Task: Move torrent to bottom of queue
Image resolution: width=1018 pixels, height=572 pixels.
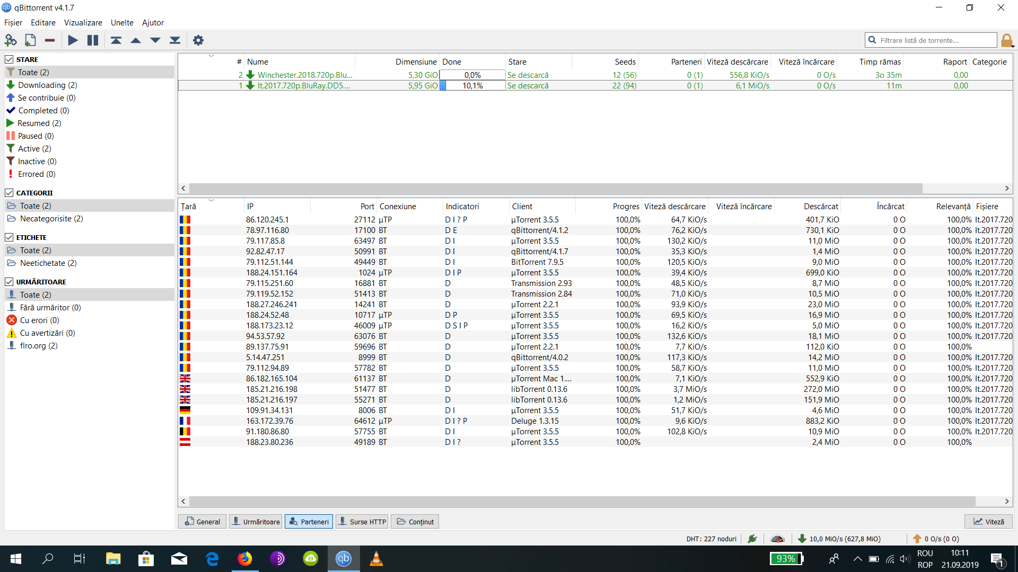Action: 175,40
